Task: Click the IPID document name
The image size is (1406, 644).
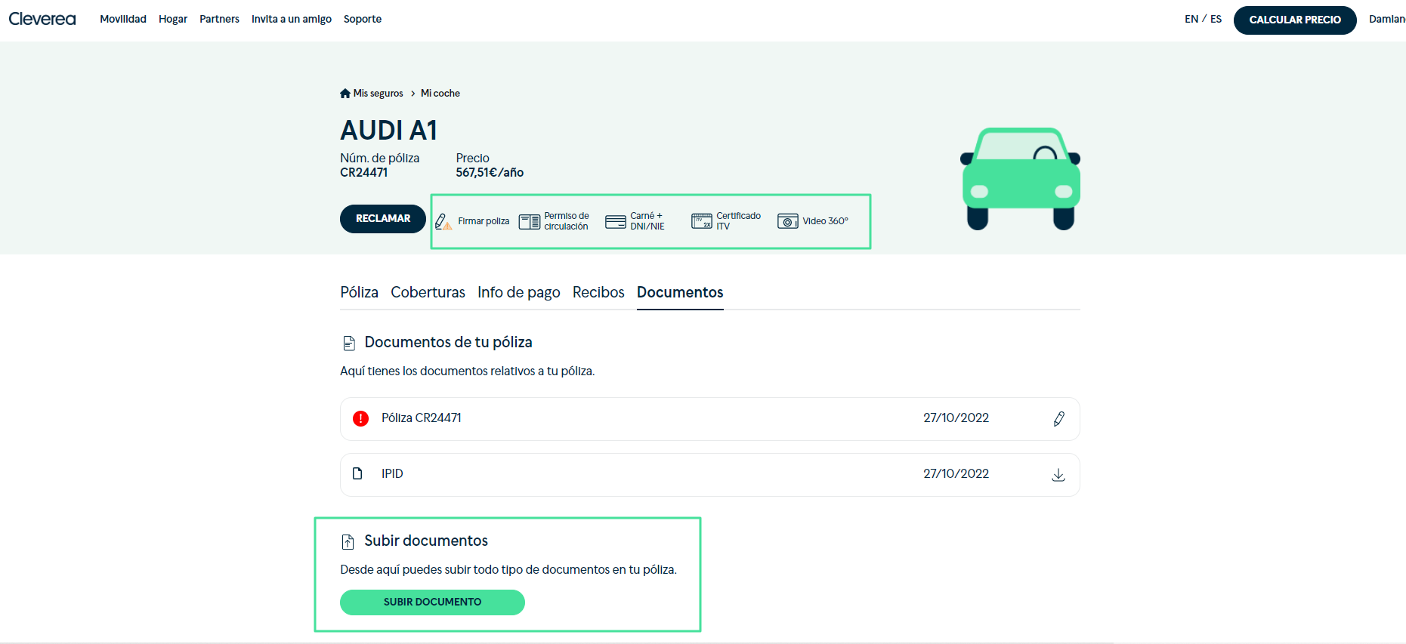Action: click(392, 473)
